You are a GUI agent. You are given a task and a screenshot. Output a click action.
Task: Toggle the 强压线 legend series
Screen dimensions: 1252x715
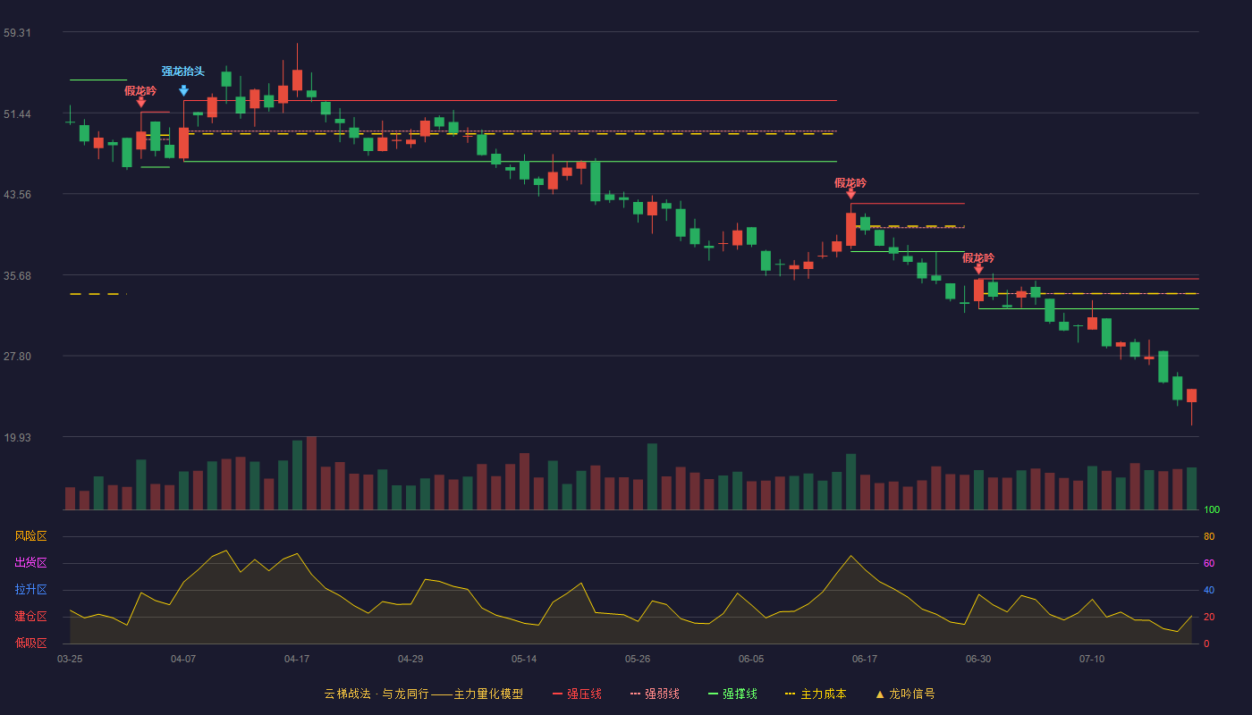click(577, 694)
